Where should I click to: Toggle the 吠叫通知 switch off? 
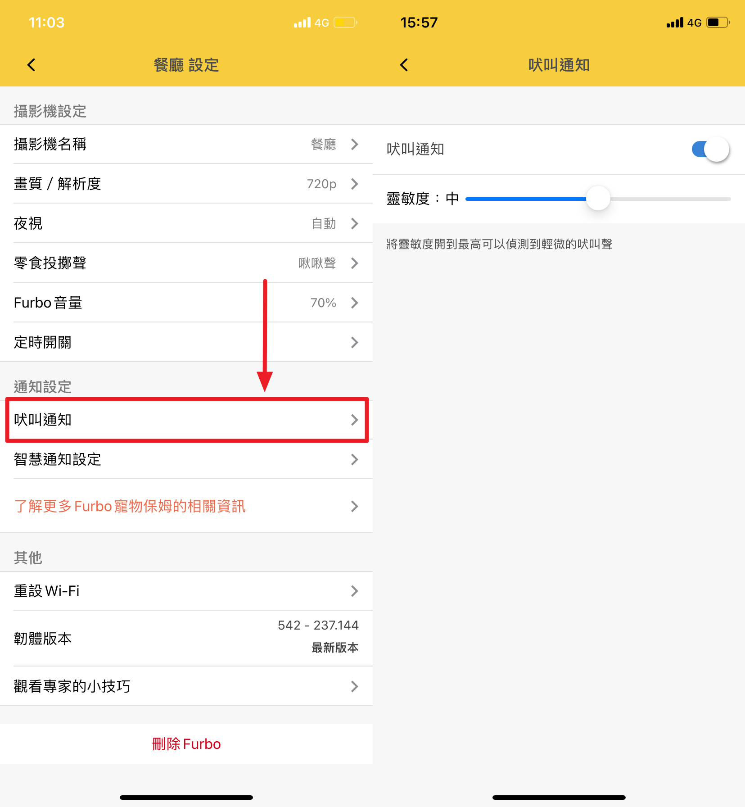coord(710,149)
